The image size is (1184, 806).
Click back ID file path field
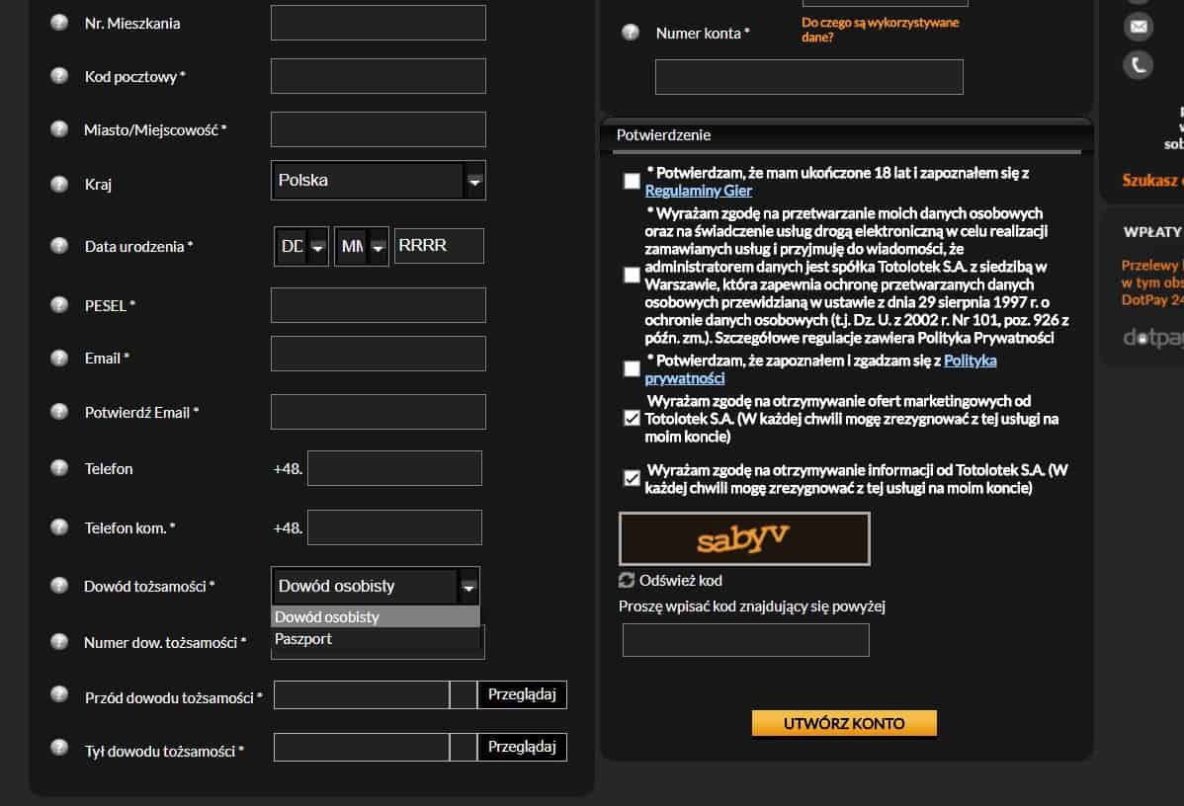tap(361, 747)
